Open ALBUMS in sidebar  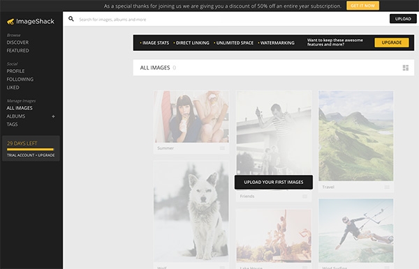point(16,116)
